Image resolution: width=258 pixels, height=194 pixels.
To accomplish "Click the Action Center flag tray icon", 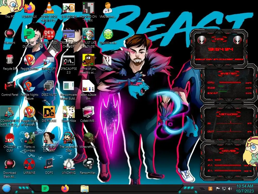I will click(x=218, y=188).
